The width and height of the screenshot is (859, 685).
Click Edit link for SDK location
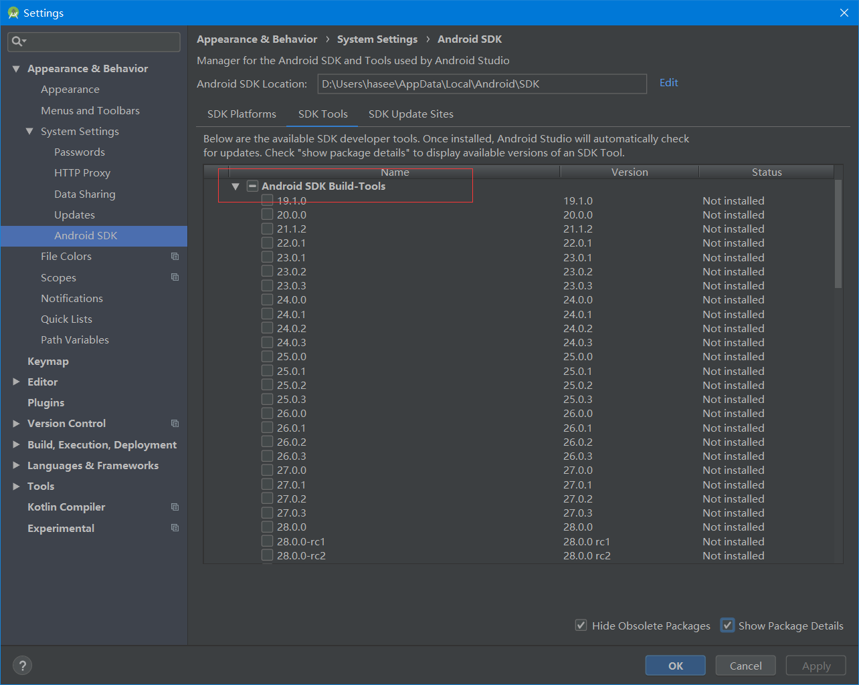click(669, 83)
